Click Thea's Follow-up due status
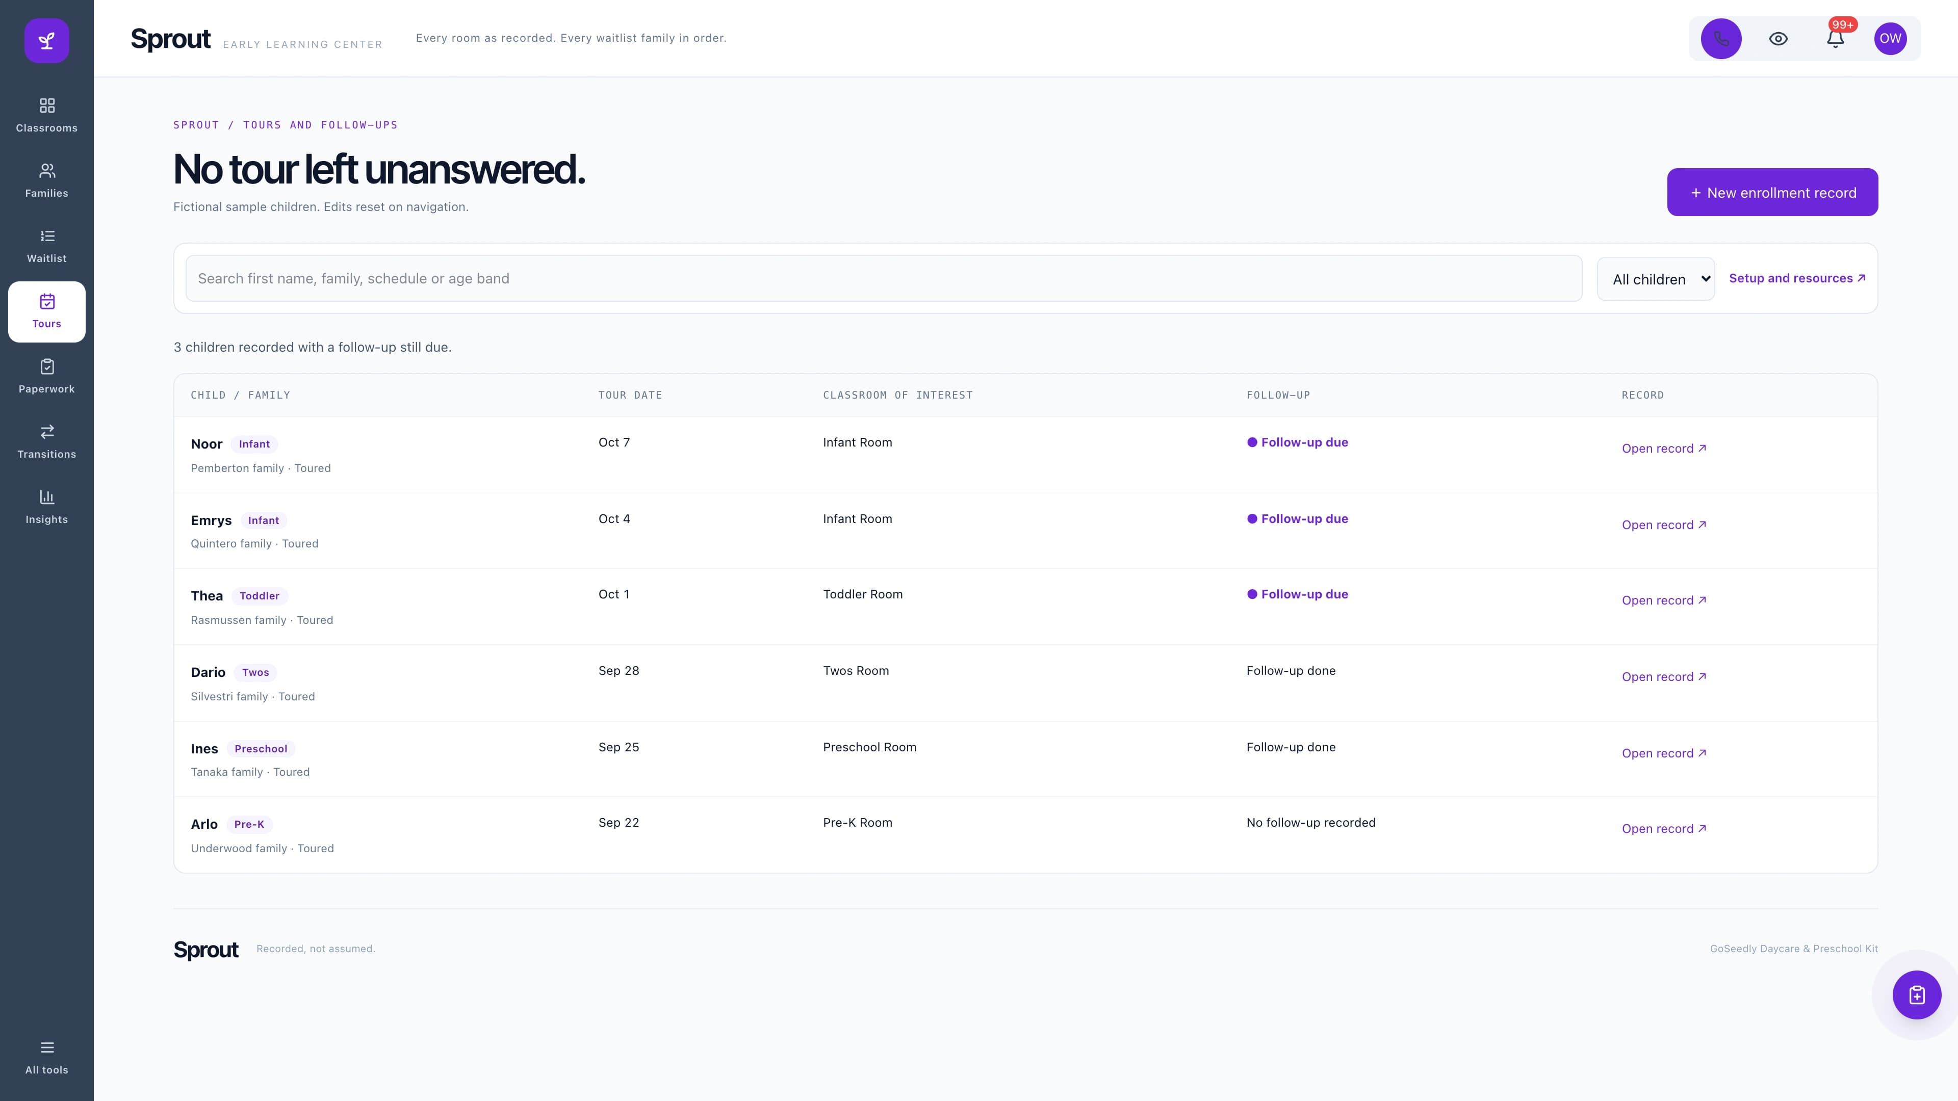The image size is (1958, 1101). (1297, 594)
